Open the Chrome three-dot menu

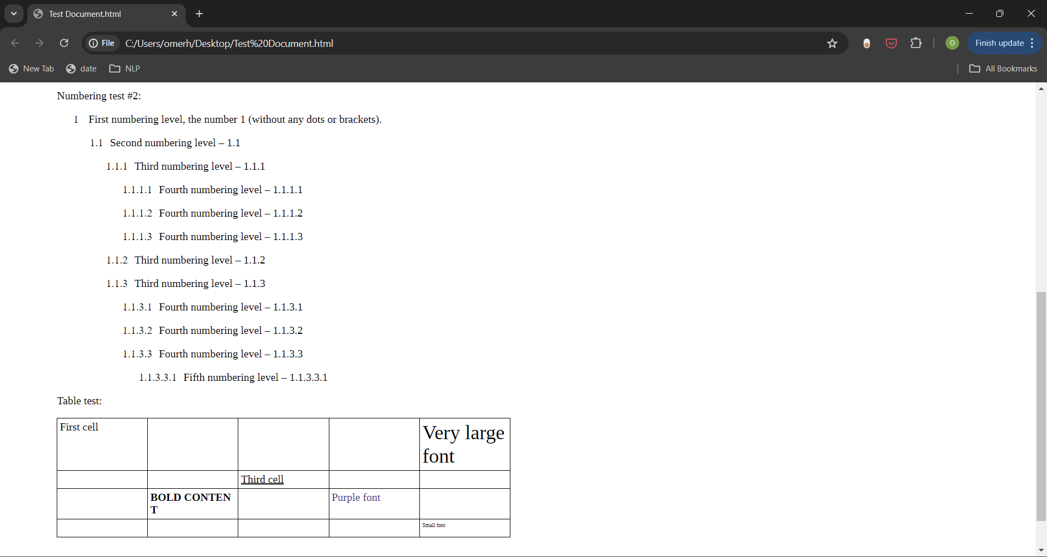tap(1032, 43)
